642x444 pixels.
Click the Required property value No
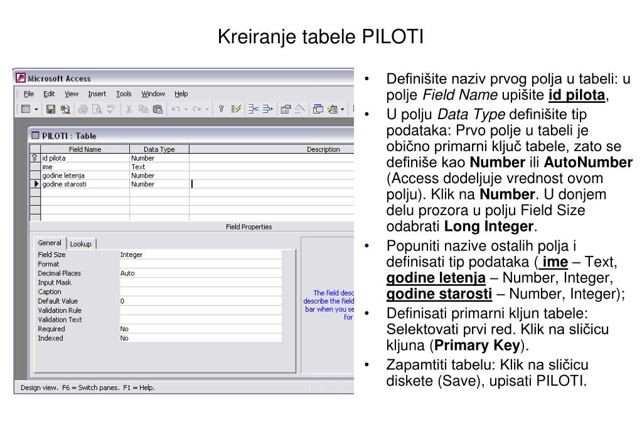201,329
